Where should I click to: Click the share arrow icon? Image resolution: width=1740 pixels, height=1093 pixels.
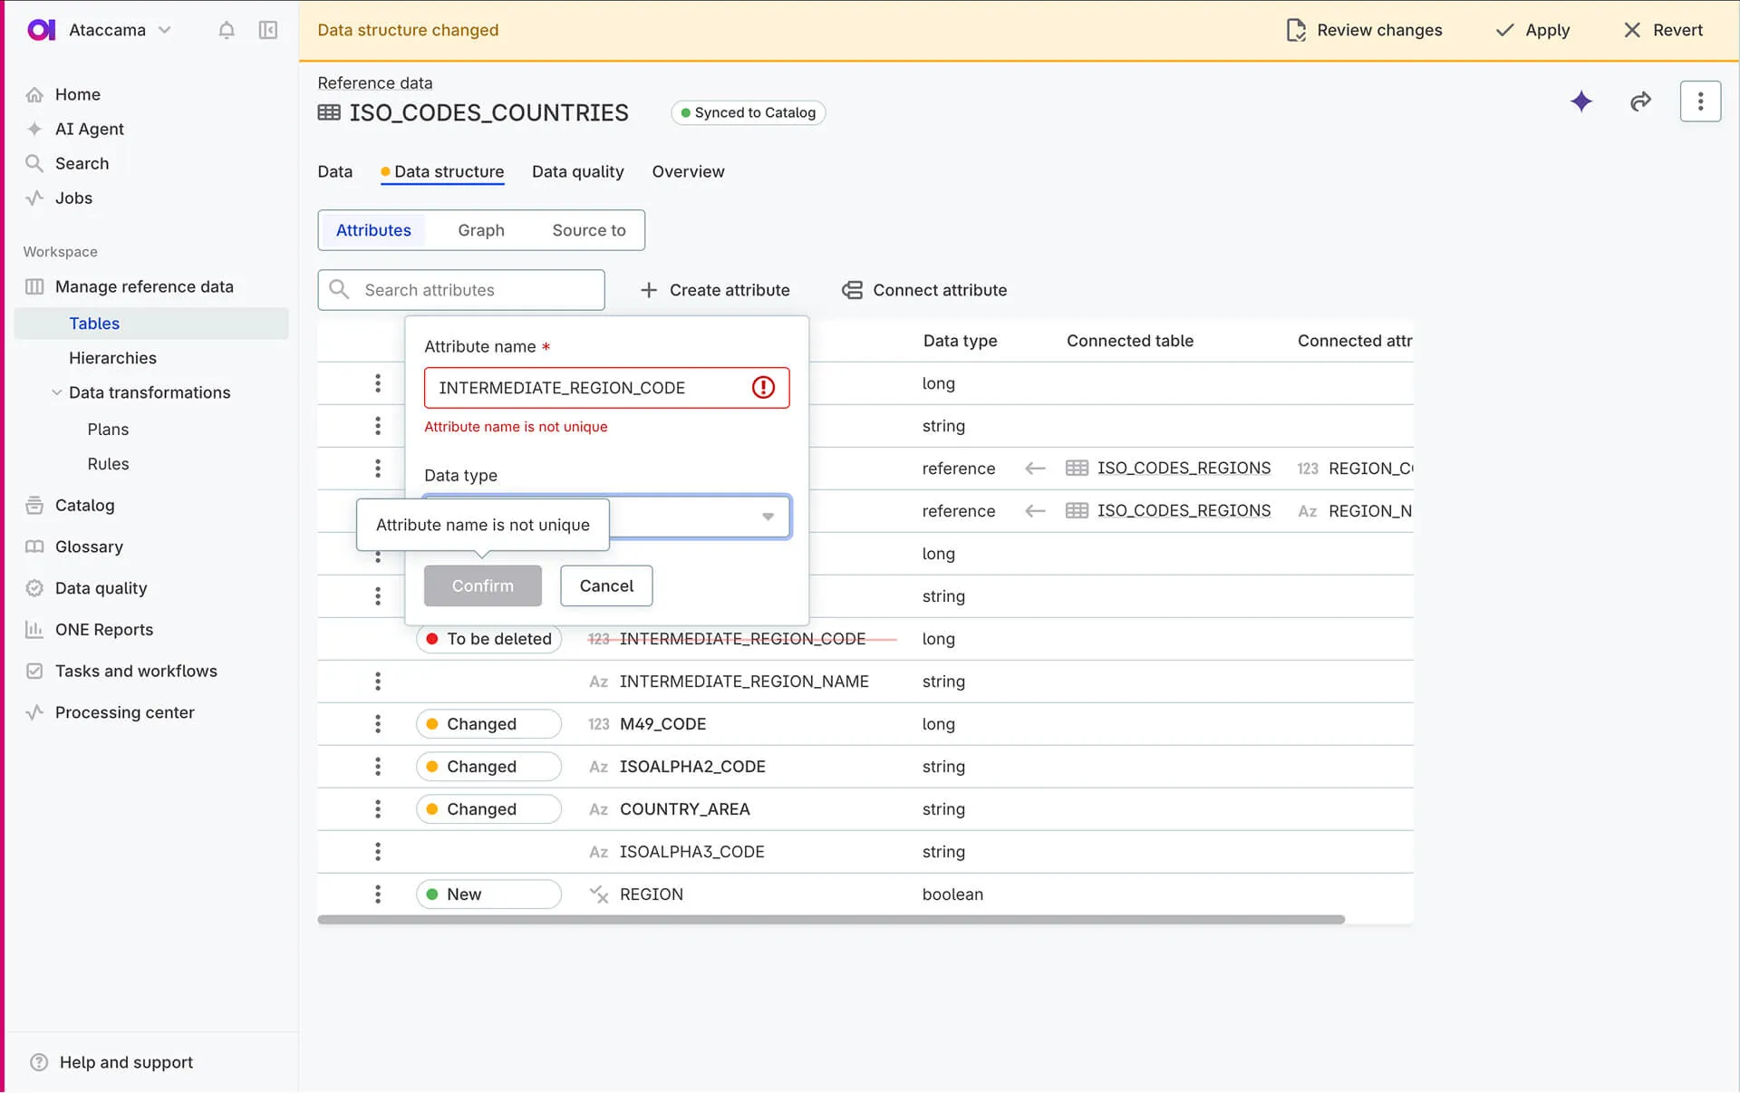click(x=1640, y=102)
